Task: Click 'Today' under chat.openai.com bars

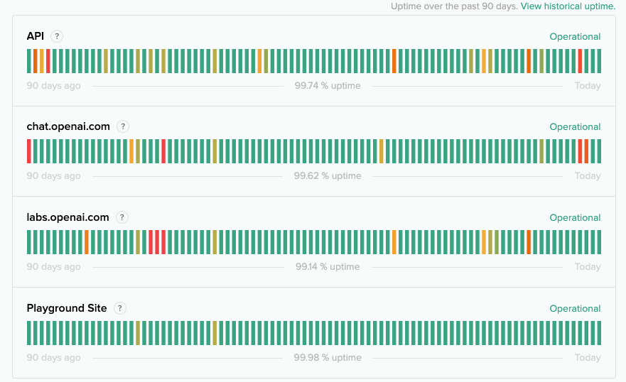Action: (x=588, y=176)
